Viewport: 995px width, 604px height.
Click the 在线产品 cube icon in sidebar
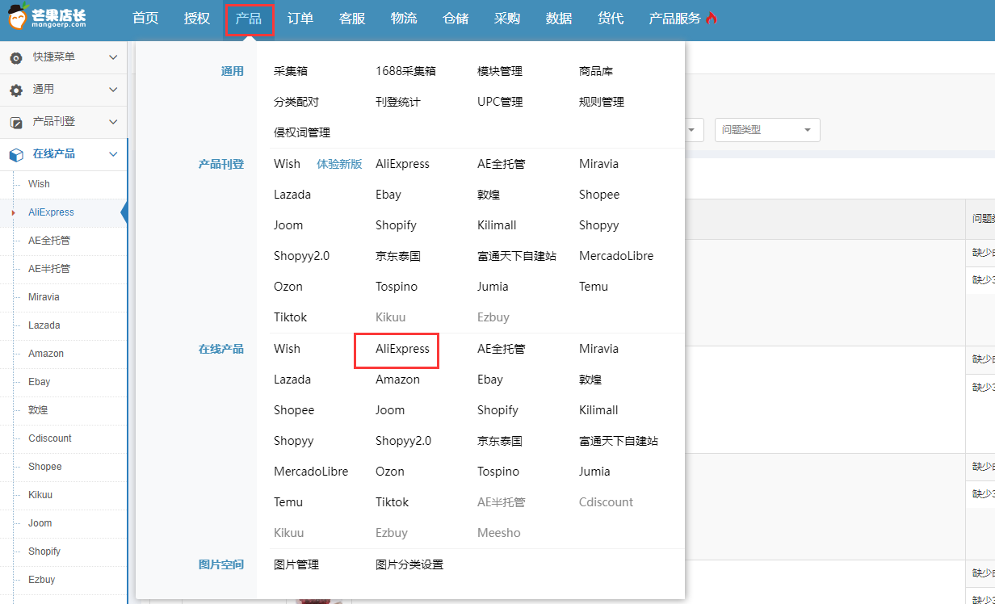point(16,154)
